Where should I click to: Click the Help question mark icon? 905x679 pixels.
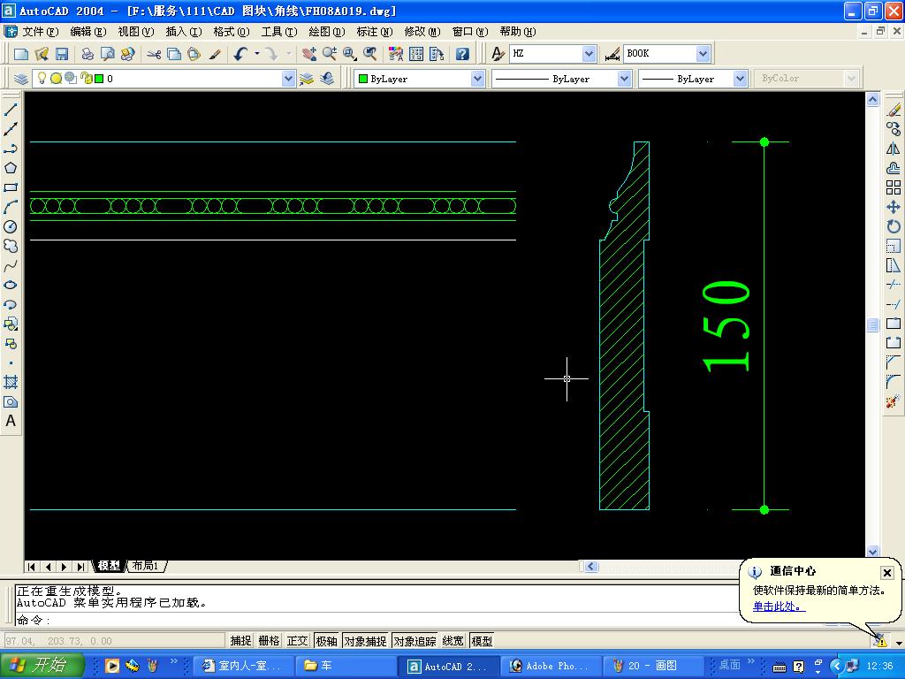point(462,54)
